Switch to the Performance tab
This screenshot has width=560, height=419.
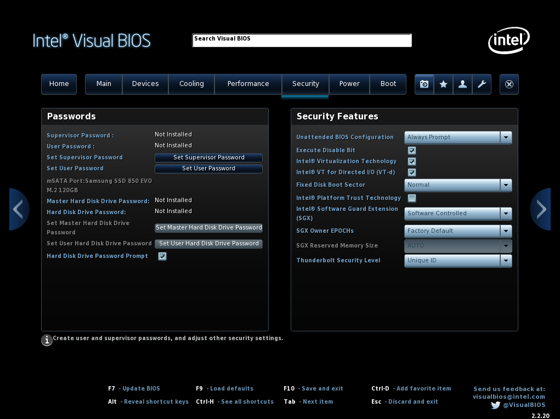click(x=248, y=84)
